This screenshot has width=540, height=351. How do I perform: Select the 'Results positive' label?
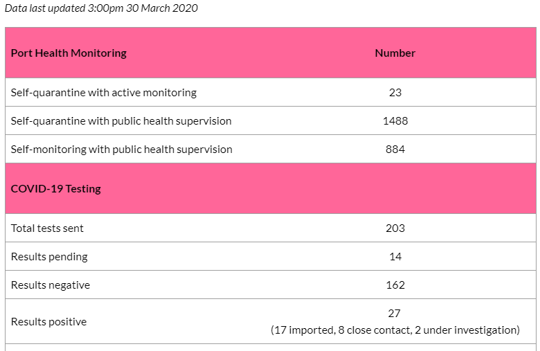coord(48,322)
